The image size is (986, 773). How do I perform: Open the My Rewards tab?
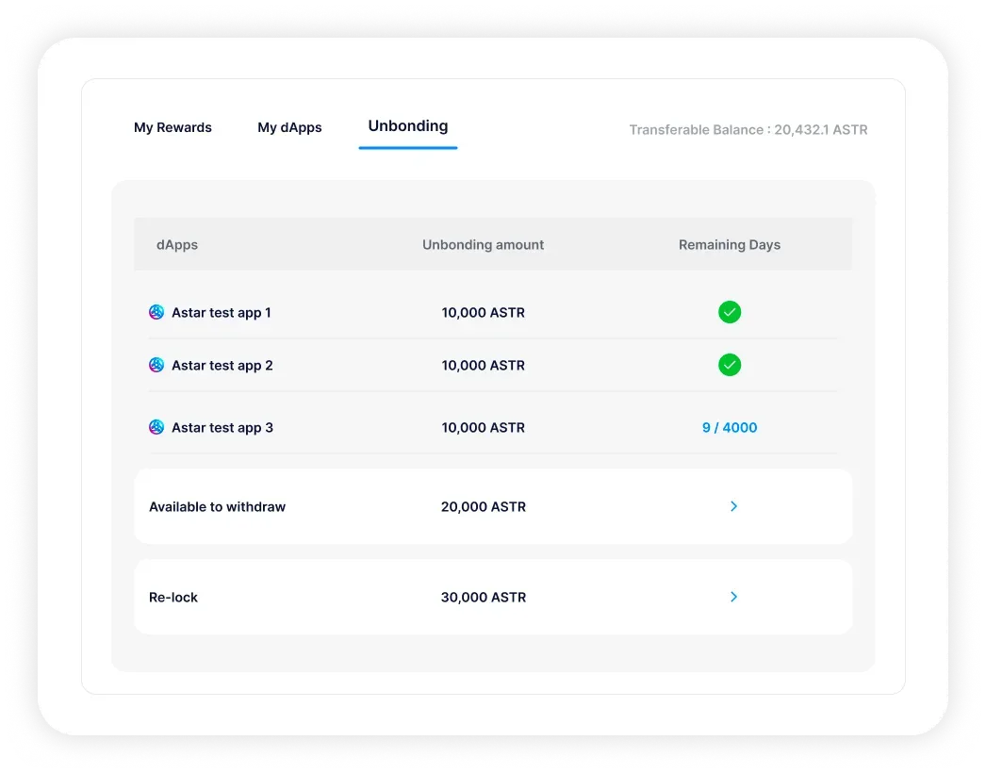pos(173,127)
